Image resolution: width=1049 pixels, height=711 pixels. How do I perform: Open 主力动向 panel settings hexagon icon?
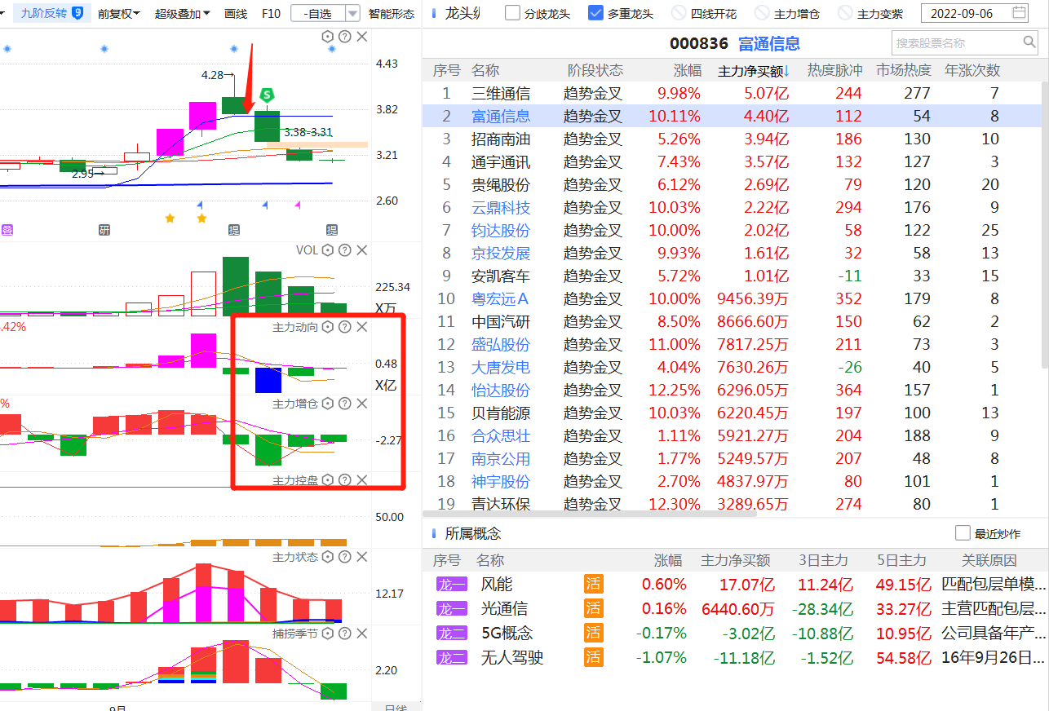pyautogui.click(x=328, y=327)
